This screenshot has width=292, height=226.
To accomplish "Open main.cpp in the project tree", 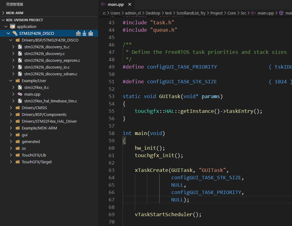I will click(x=32, y=94).
